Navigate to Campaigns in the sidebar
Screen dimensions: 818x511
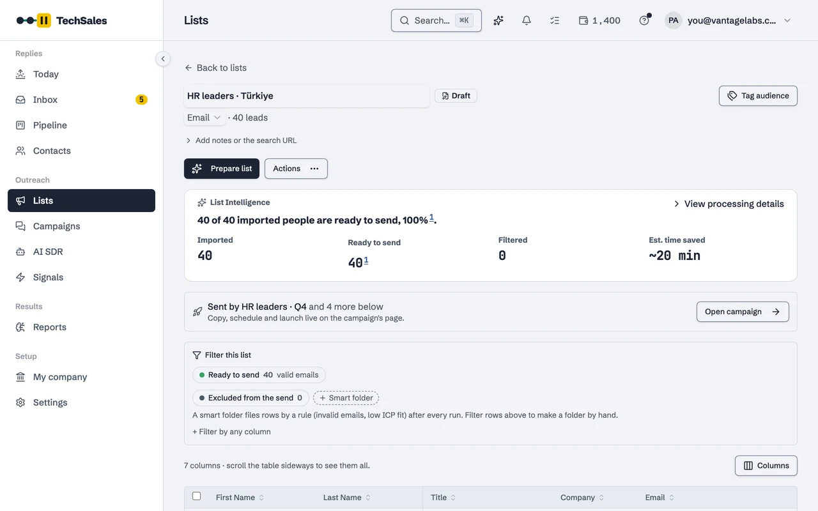click(81, 226)
